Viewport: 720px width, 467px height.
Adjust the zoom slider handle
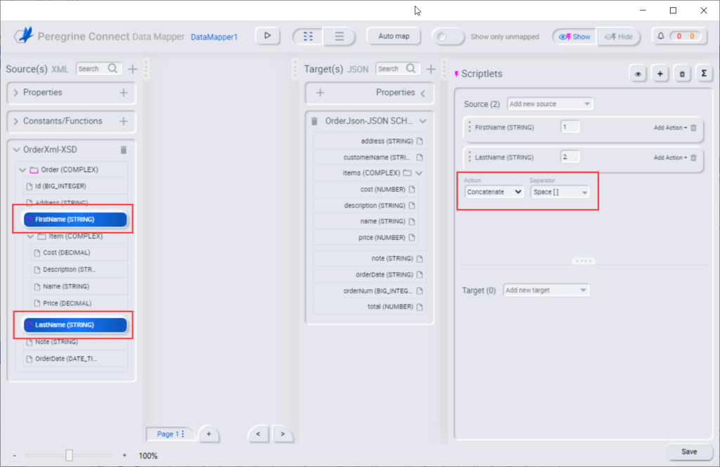click(69, 455)
